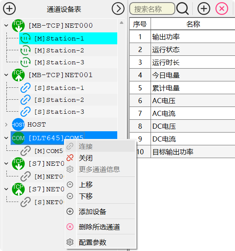Choose 下移 to move channel down
This screenshot has width=235, height=251.
click(x=100, y=196)
